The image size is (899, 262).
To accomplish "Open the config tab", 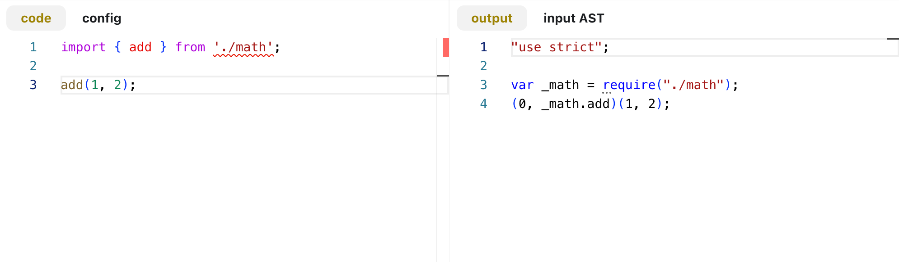I will pos(102,18).
